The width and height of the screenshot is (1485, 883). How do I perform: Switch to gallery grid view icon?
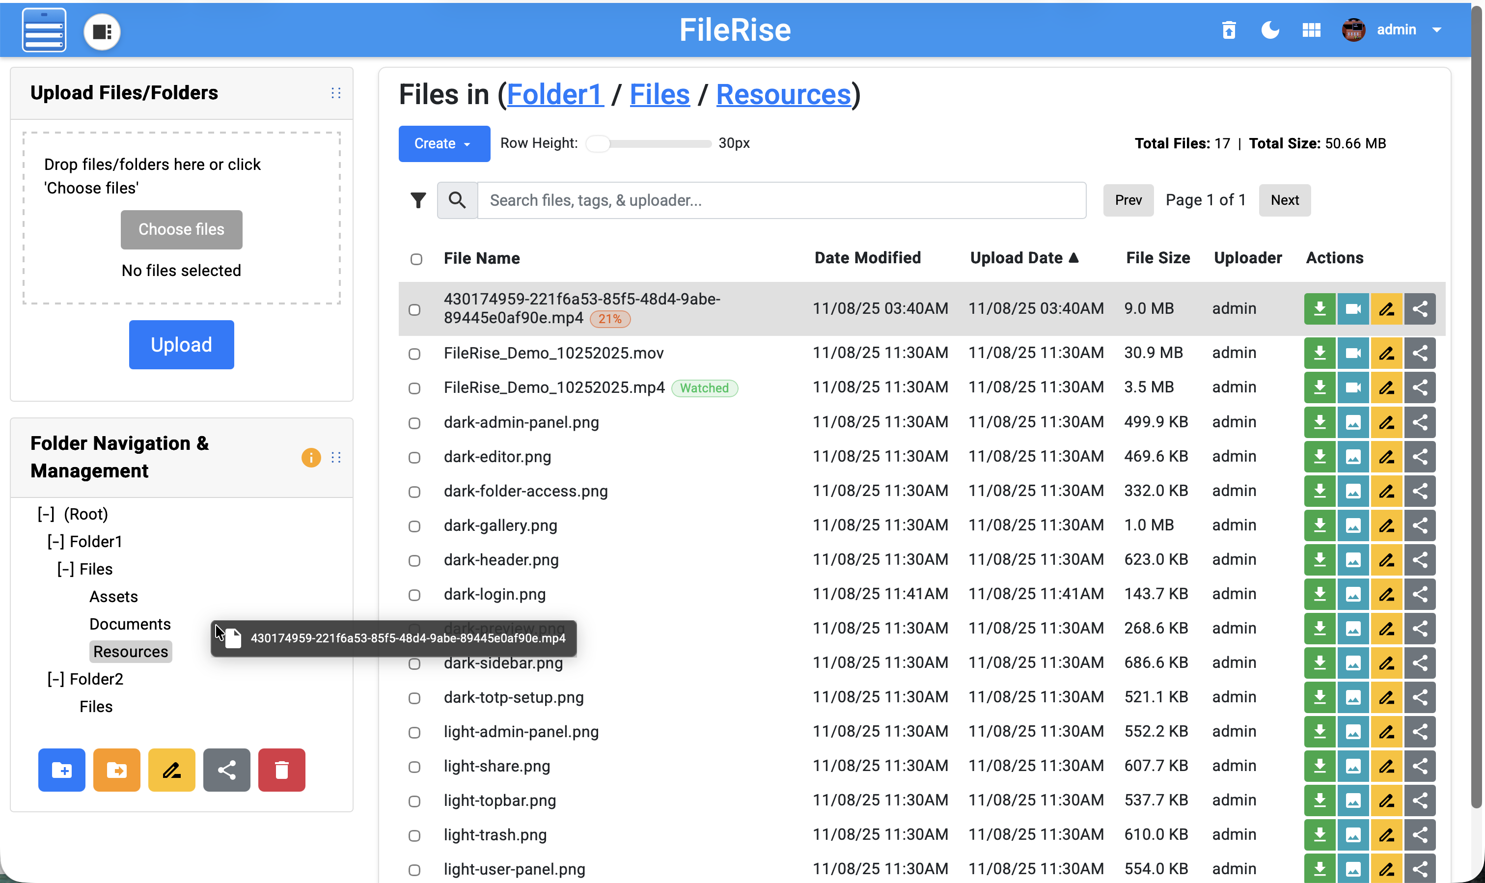(x=1311, y=30)
